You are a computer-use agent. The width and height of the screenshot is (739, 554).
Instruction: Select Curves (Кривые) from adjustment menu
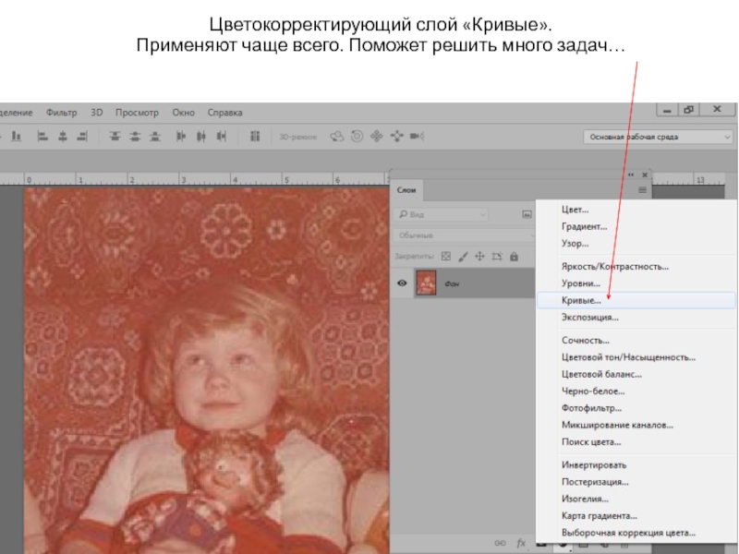pyautogui.click(x=582, y=301)
